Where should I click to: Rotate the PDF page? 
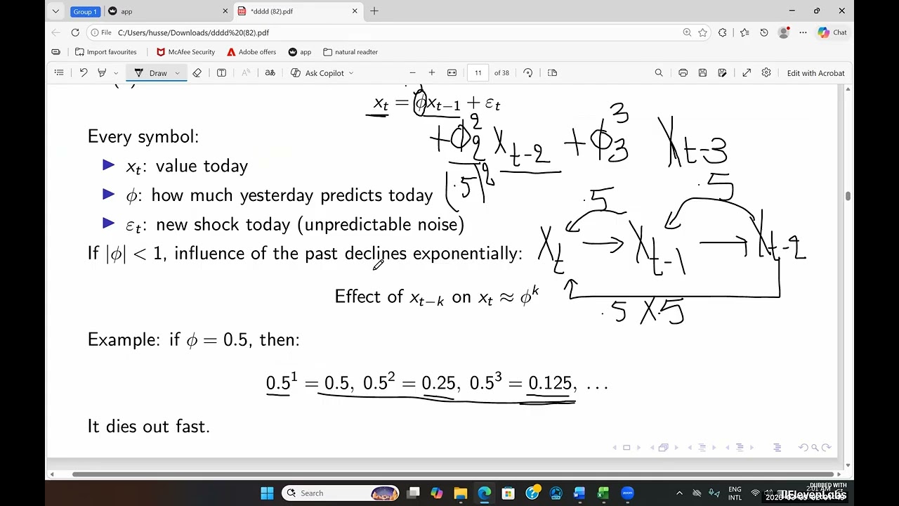(528, 73)
